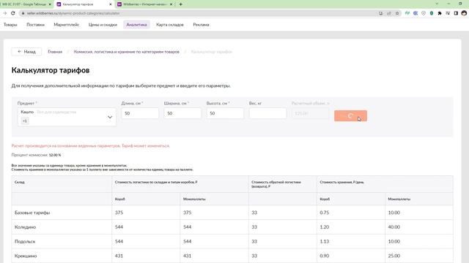Click the Калькулятор тарифов breadcrumb item
This screenshot has width=469, height=263.
coord(212,52)
